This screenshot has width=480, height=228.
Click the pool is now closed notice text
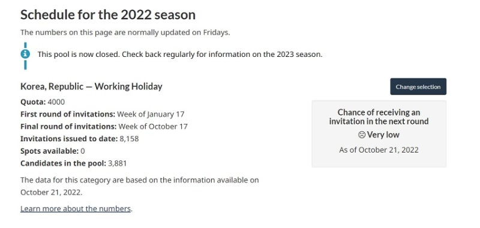coord(179,54)
